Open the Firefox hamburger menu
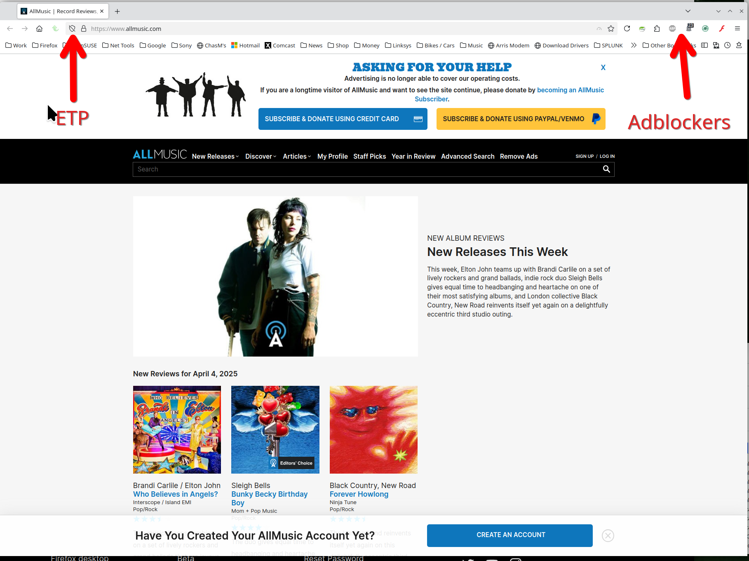The image size is (749, 561). pos(737,28)
